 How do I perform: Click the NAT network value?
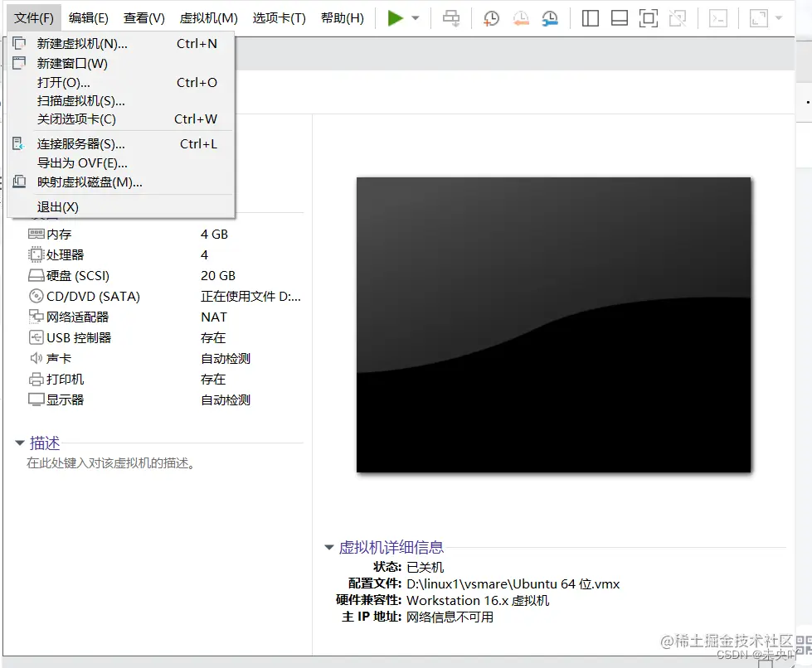coord(214,317)
